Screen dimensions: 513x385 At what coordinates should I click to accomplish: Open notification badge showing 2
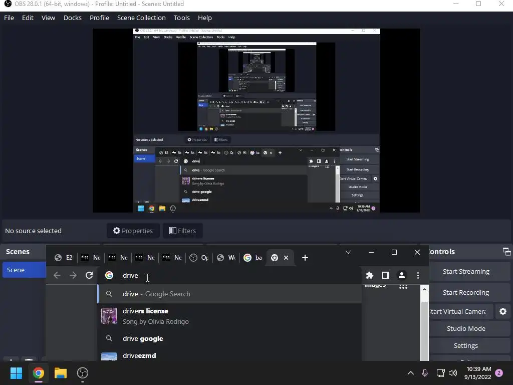pyautogui.click(x=499, y=373)
